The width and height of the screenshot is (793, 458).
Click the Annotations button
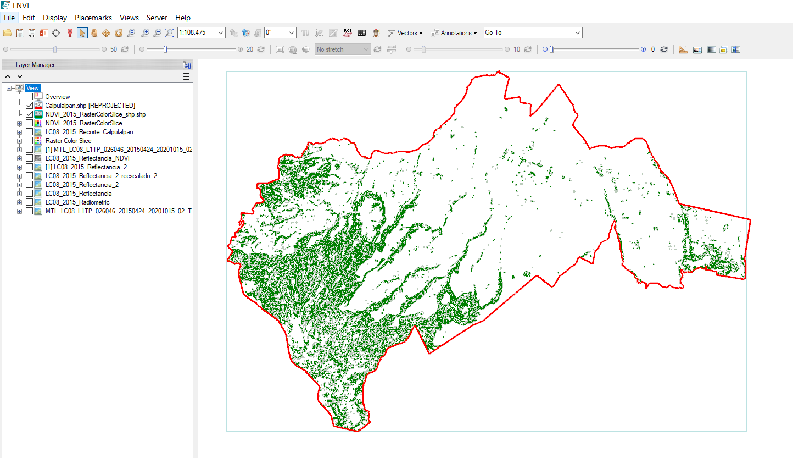click(454, 33)
